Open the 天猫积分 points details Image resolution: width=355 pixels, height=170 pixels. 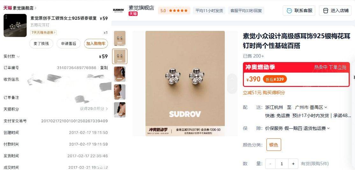coord(94,109)
